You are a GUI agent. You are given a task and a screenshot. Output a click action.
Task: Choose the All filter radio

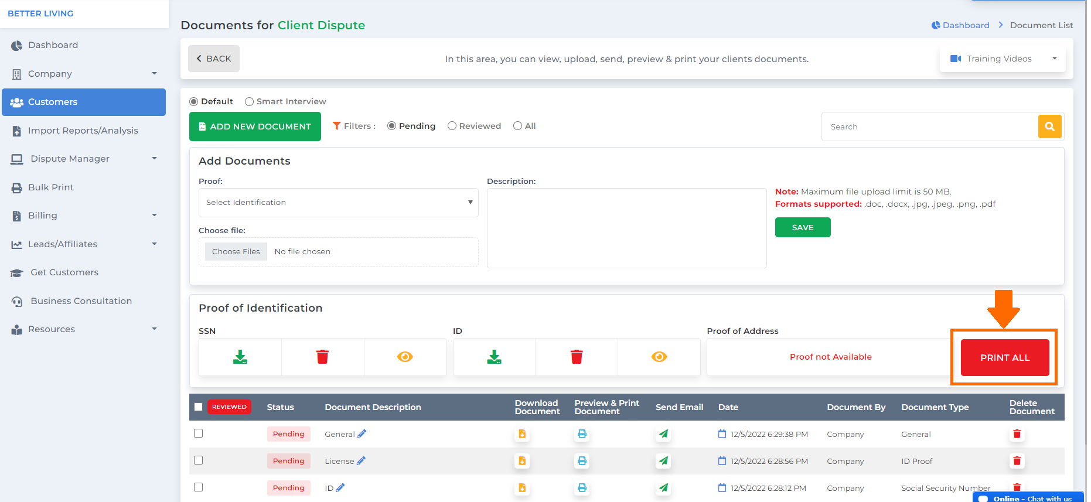pyautogui.click(x=517, y=126)
